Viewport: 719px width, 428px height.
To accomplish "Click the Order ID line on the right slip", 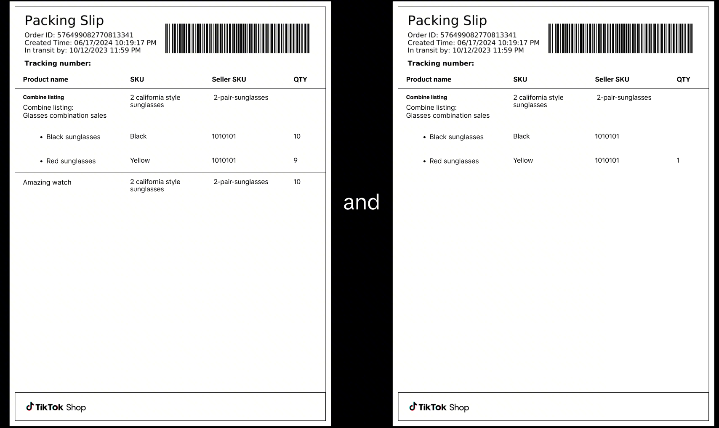I will coord(462,35).
